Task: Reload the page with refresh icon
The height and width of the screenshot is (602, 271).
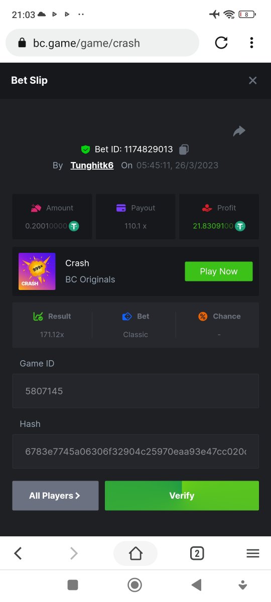Action: (221, 43)
